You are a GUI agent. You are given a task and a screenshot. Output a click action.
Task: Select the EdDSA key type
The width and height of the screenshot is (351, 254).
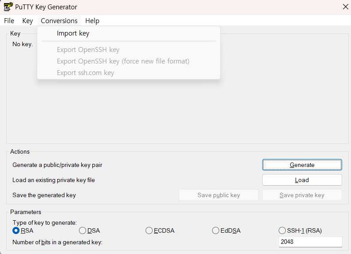click(226, 230)
